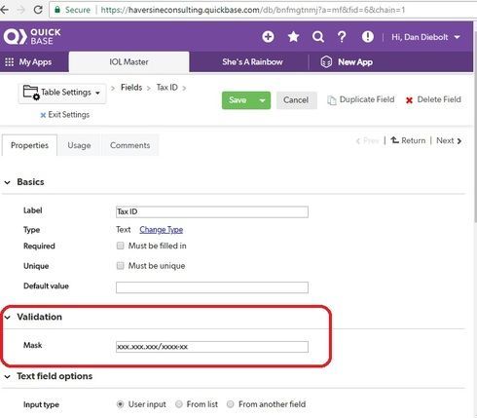Image resolution: width=477 pixels, height=418 pixels.
Task: Click the plus create-new icon
Action: [x=268, y=37]
